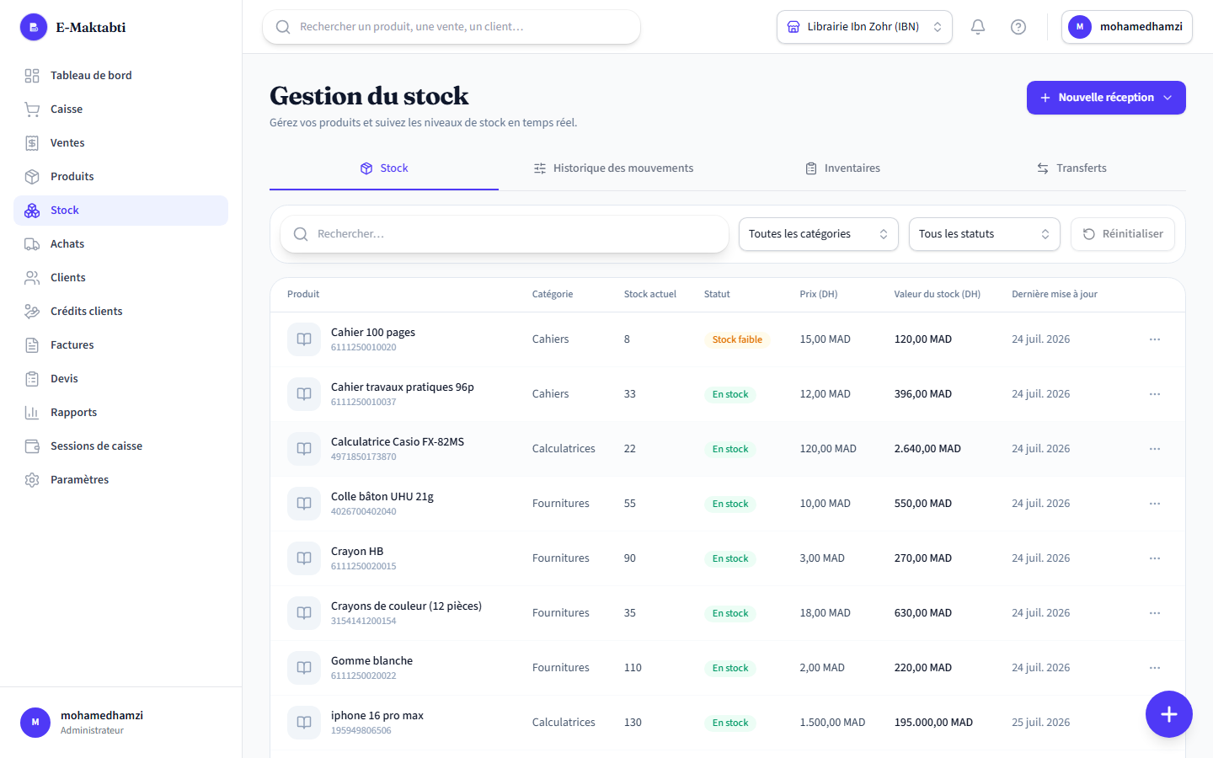Screen dimensions: 1213x758
Task: Click the E-Maktabti logo icon
Action: pos(34,27)
